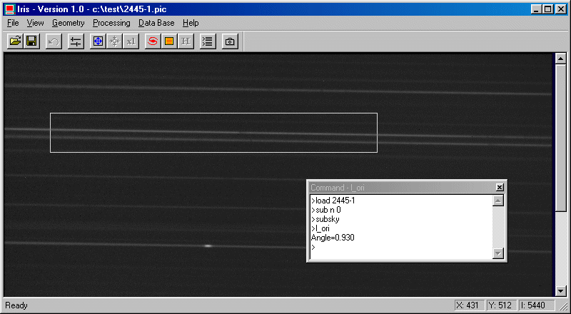The width and height of the screenshot is (571, 314).
Task: Click the image vertical scrollbar thumb
Action: pyautogui.click(x=561, y=137)
